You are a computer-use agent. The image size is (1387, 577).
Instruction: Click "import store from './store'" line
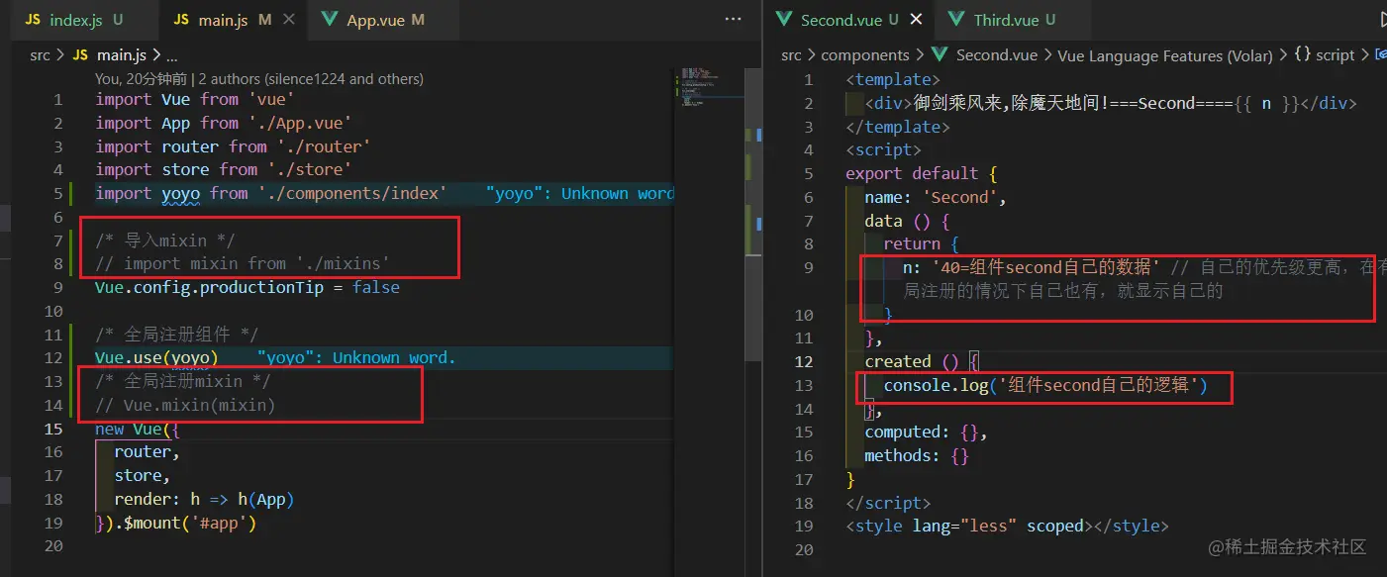(x=224, y=170)
